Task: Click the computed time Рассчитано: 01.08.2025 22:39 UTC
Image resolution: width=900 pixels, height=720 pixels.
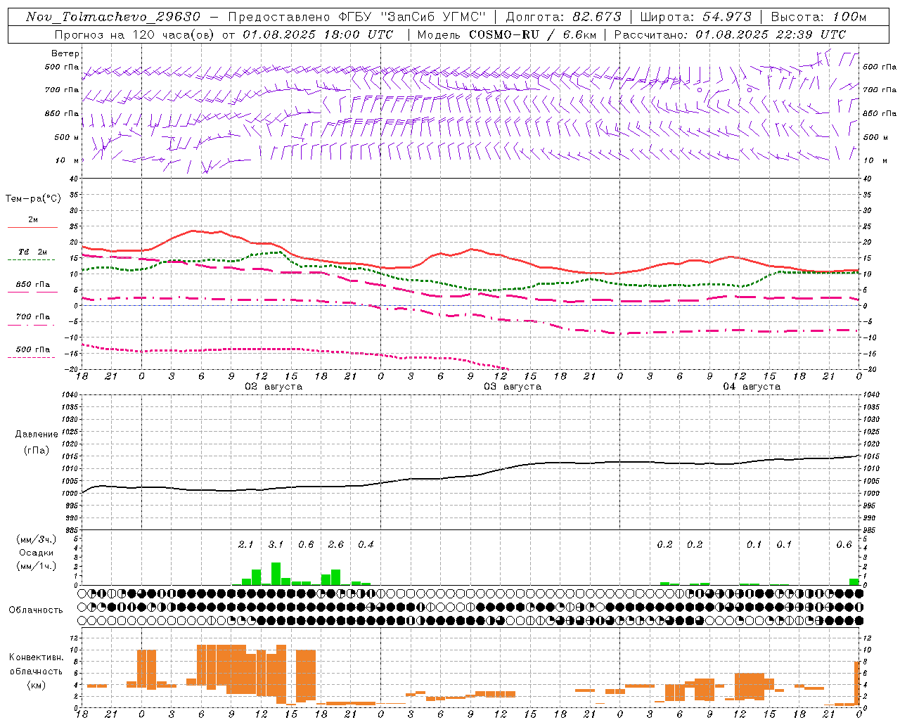Action: click(x=730, y=34)
